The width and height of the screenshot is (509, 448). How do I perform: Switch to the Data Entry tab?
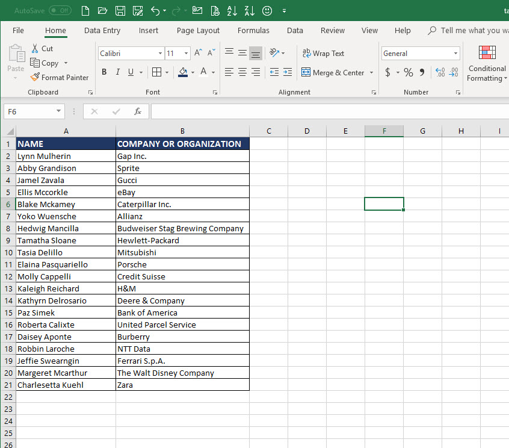point(102,31)
